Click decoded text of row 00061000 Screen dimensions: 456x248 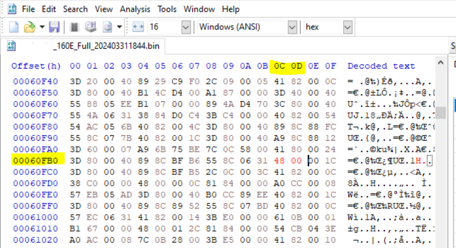pos(390,217)
